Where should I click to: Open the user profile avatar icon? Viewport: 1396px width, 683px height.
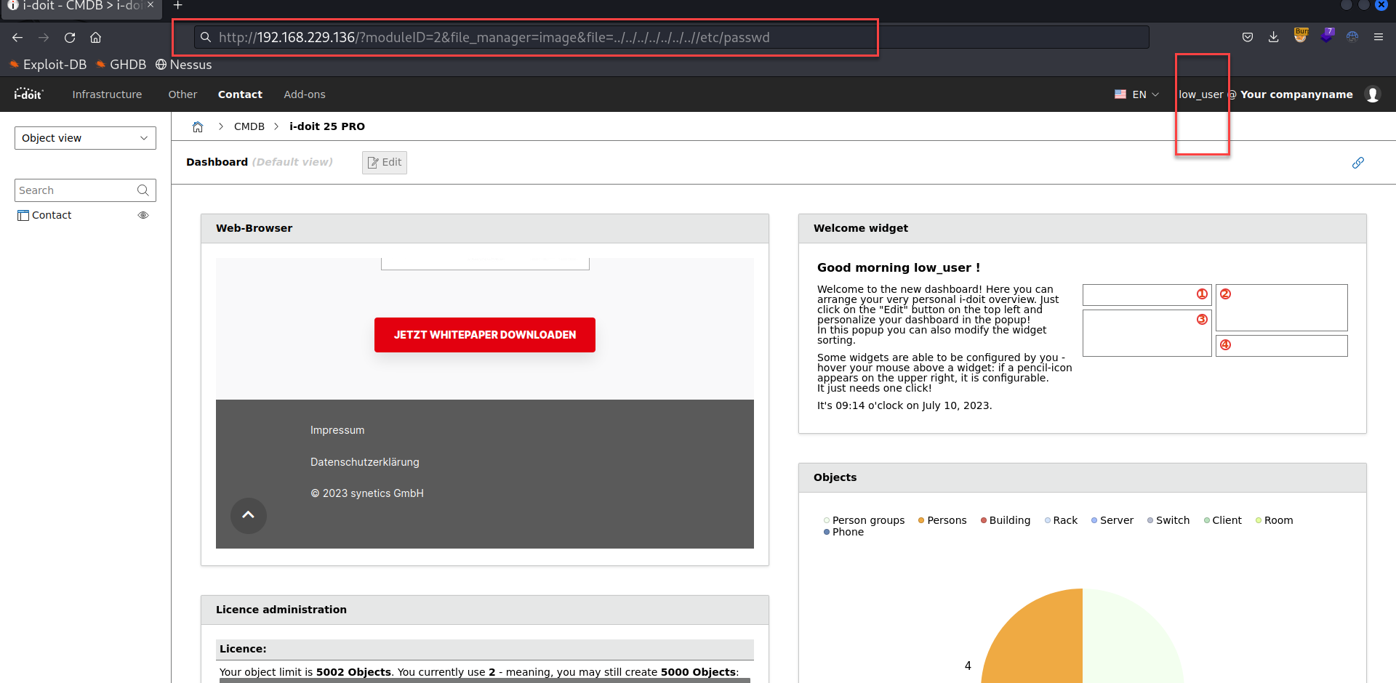tap(1373, 94)
